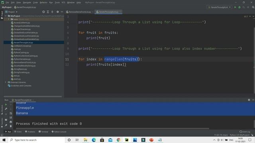Open run configuration wrench icon in Run panel

point(6,109)
